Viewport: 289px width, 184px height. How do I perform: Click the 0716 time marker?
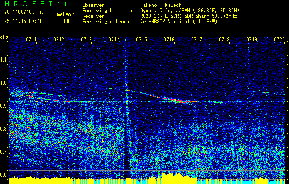tap(169, 40)
